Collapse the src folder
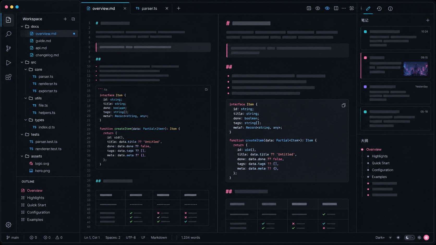Screen dimensions: 436x245 coord(22,62)
